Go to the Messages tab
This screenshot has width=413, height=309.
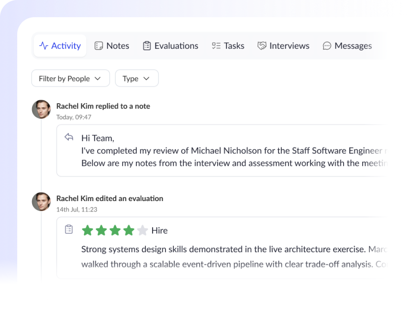point(347,46)
